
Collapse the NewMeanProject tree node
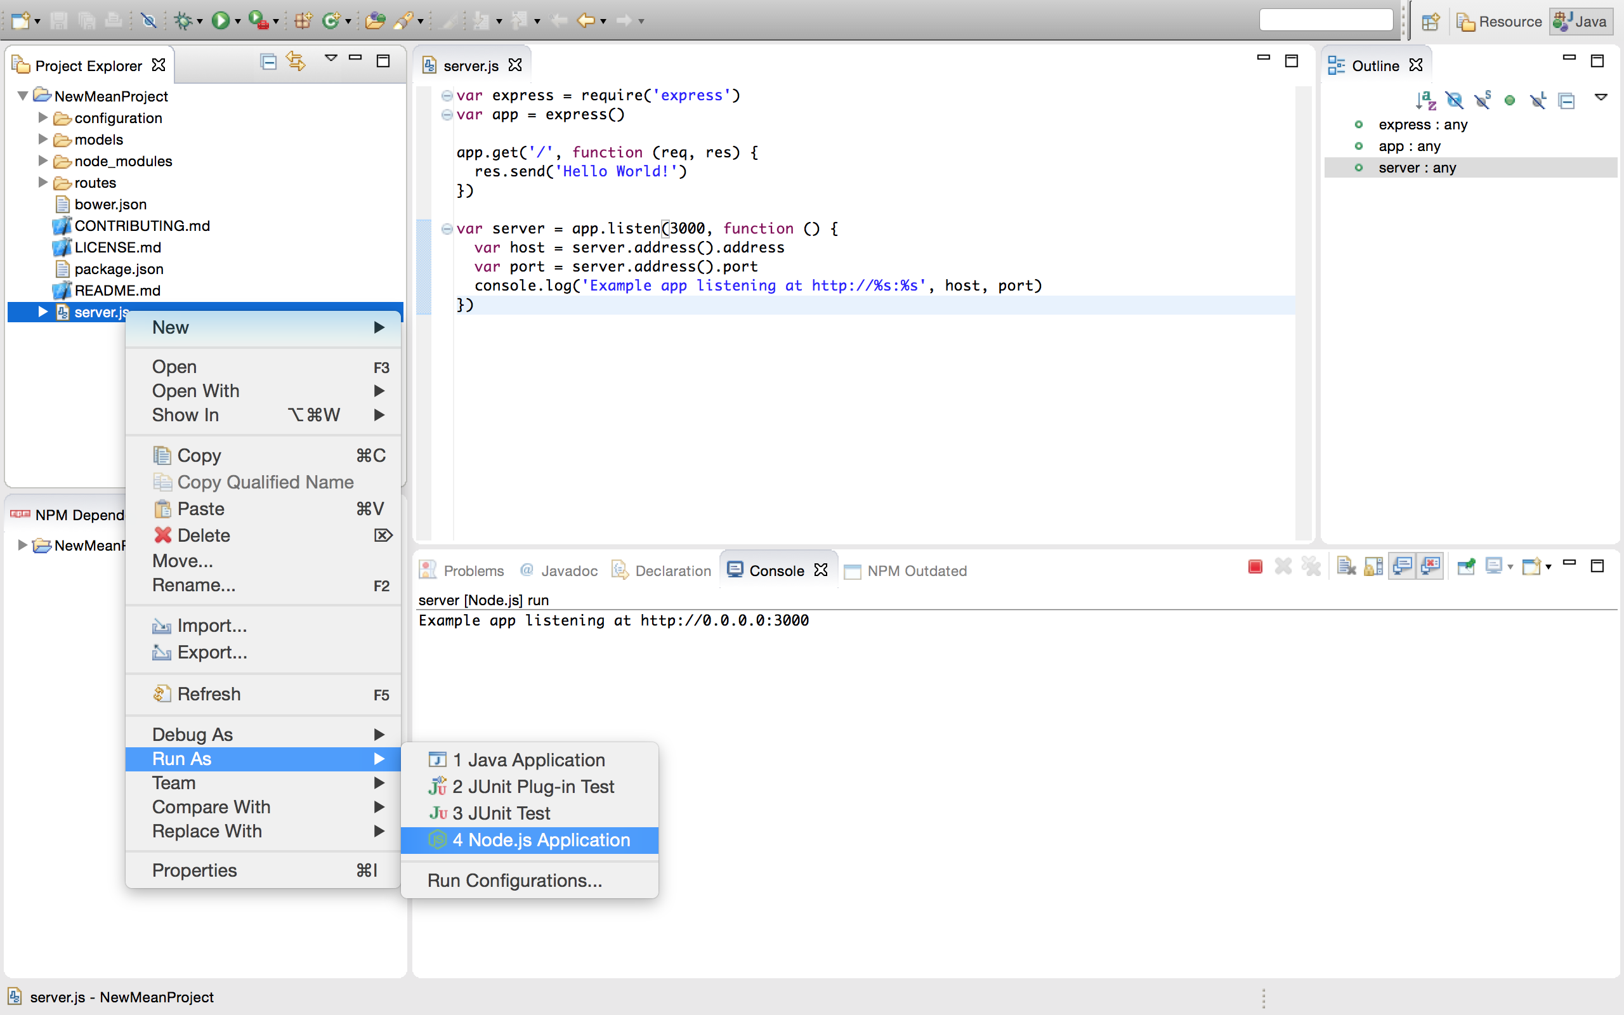[23, 96]
